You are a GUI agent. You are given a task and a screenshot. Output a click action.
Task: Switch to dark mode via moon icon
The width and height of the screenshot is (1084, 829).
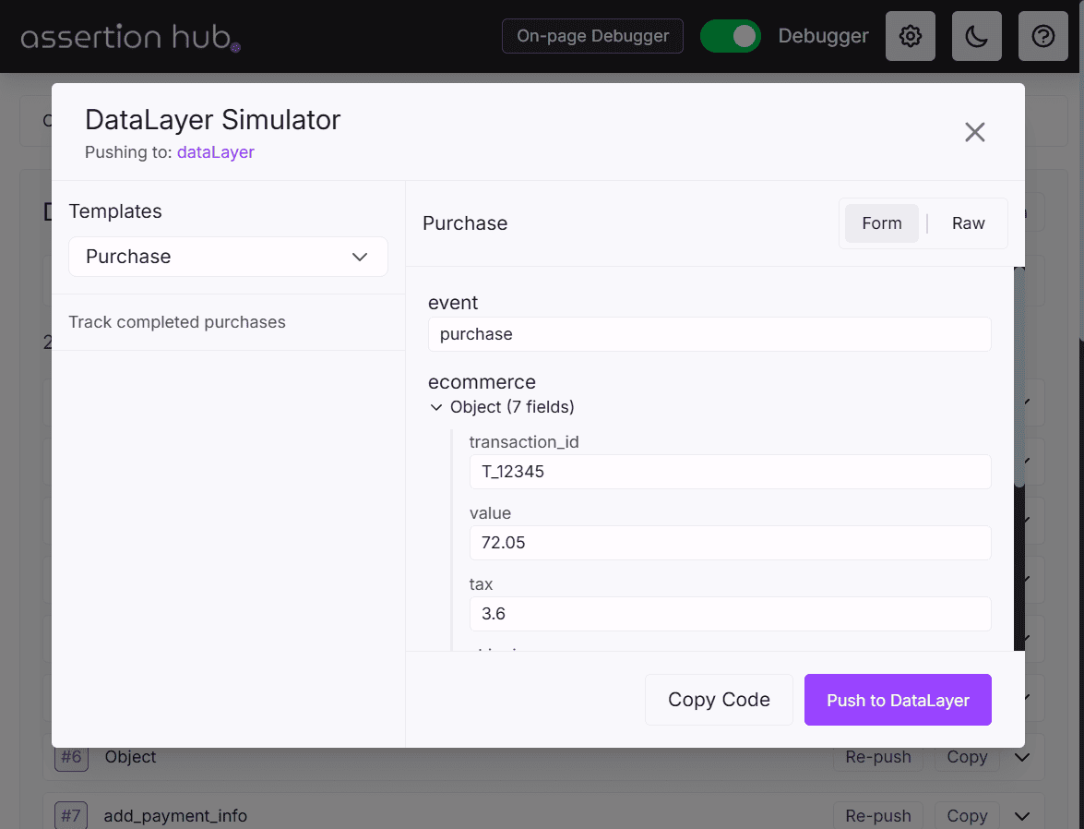pyautogui.click(x=976, y=36)
